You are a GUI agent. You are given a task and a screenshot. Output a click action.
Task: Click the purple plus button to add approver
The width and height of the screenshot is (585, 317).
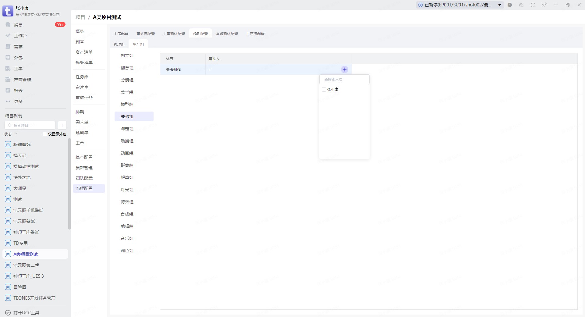click(344, 69)
